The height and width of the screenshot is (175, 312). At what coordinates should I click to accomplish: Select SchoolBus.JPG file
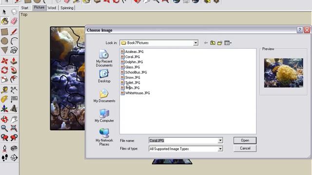134,72
